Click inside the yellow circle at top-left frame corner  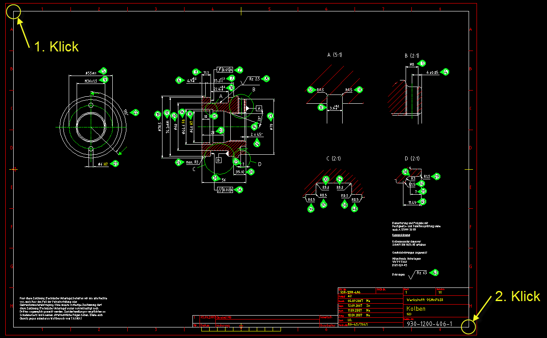click(x=14, y=12)
